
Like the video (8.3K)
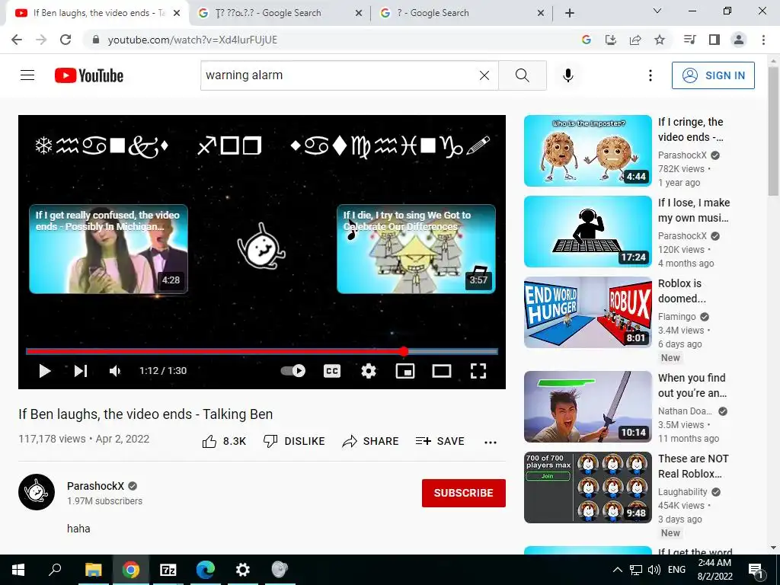224,441
